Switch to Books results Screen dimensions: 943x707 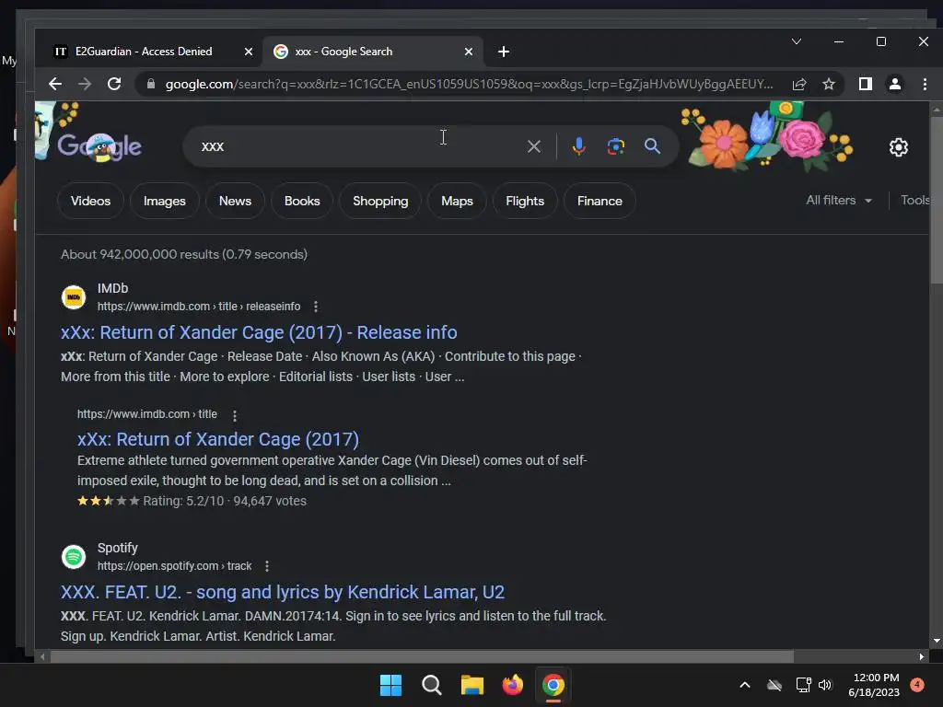(x=302, y=201)
